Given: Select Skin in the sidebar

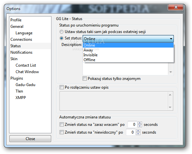Looking at the screenshot, I should [14, 59].
